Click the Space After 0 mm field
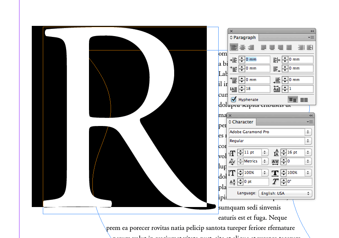This screenshot has height=238, width=339. tap(300, 80)
